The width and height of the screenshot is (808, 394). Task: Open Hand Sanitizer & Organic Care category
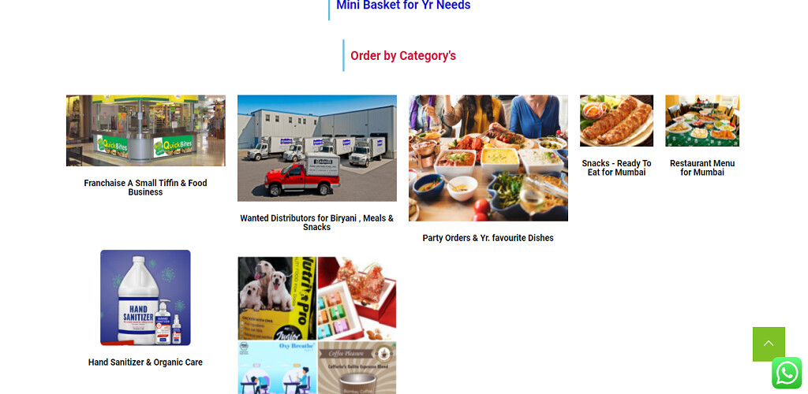point(145,362)
